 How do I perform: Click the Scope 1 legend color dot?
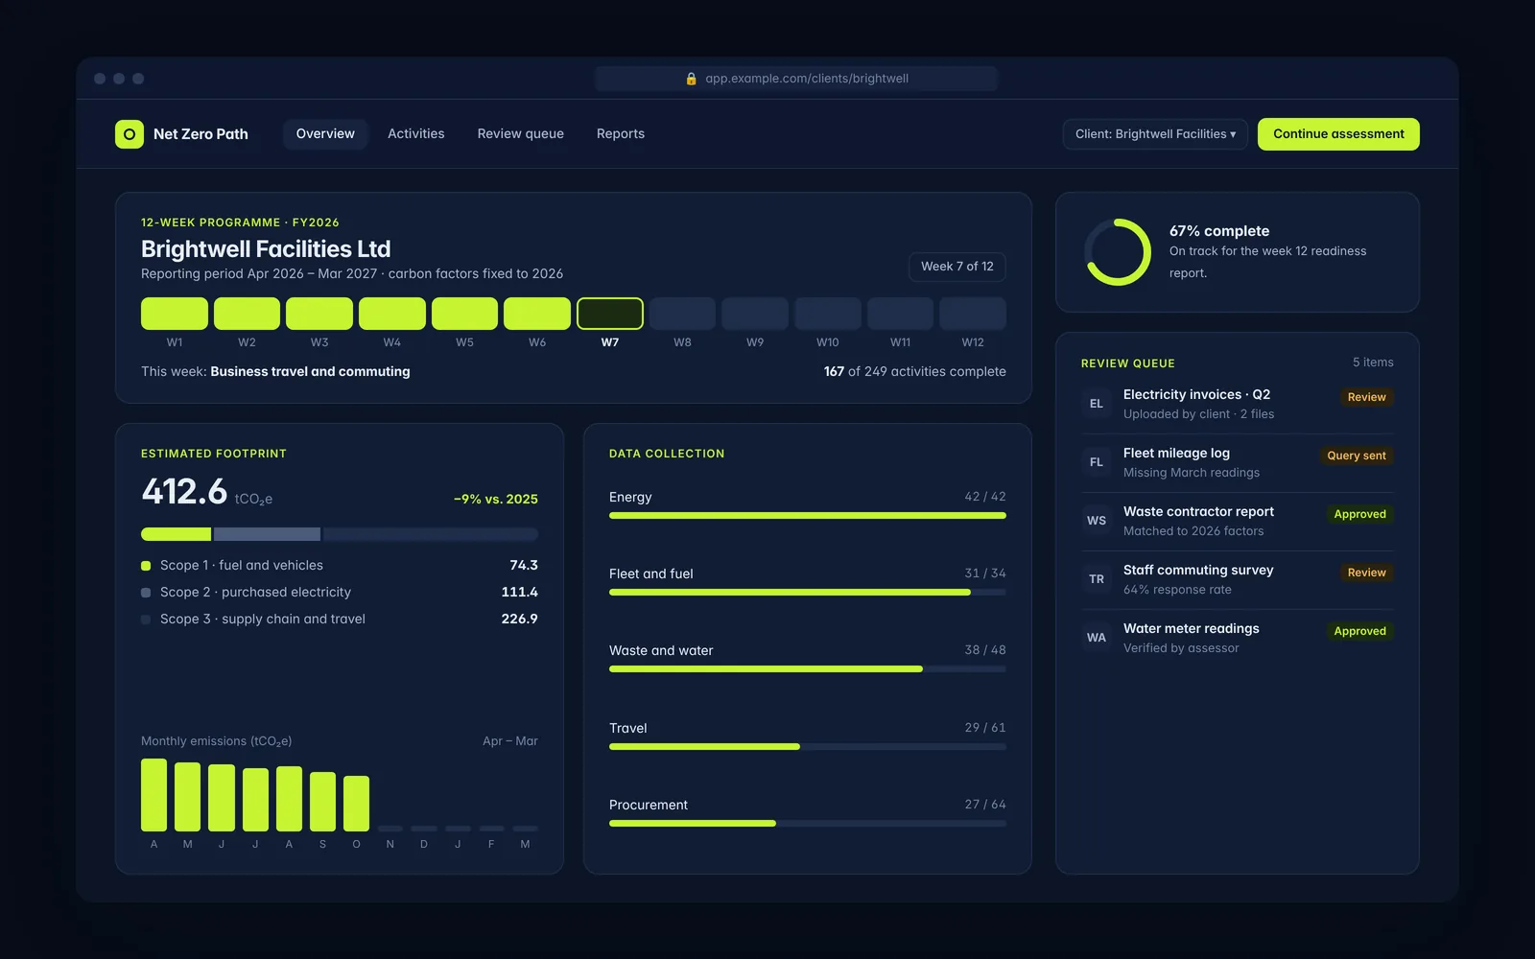[x=146, y=566]
